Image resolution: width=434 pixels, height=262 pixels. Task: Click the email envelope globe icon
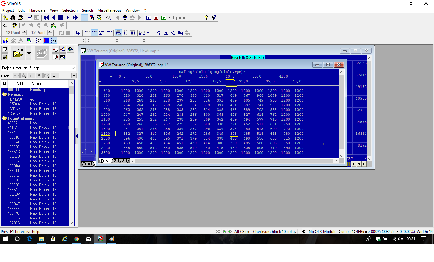tap(63, 57)
